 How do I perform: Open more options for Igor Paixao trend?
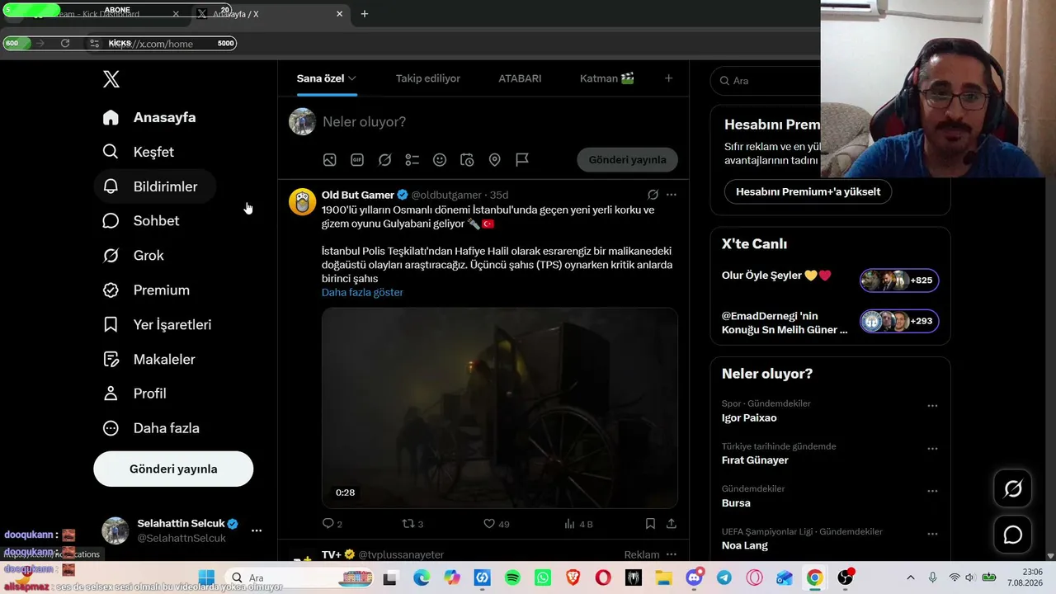tap(932, 406)
